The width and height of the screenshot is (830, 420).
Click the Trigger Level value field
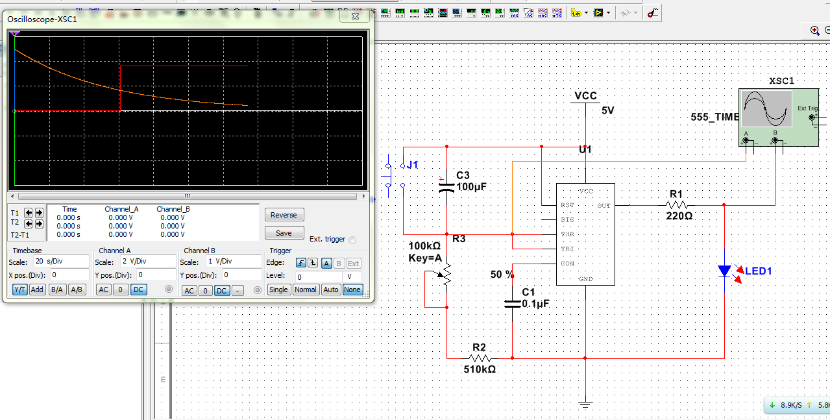click(x=319, y=277)
